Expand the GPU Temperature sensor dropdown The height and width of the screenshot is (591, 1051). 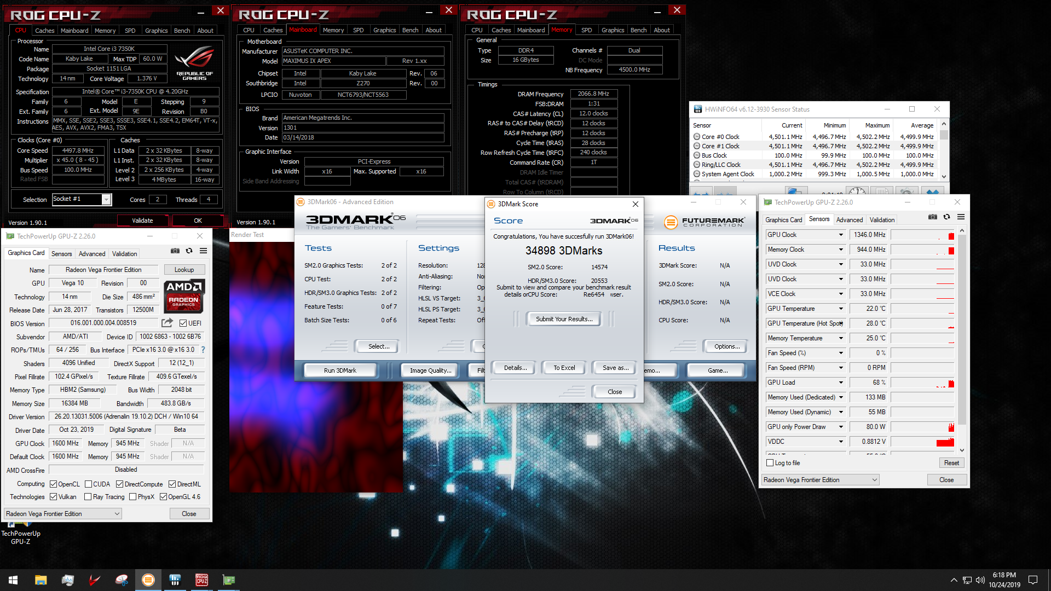pyautogui.click(x=841, y=309)
